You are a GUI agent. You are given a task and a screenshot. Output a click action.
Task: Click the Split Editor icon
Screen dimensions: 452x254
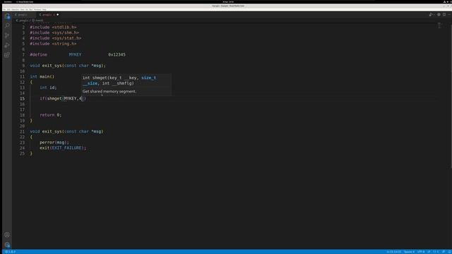(x=444, y=15)
